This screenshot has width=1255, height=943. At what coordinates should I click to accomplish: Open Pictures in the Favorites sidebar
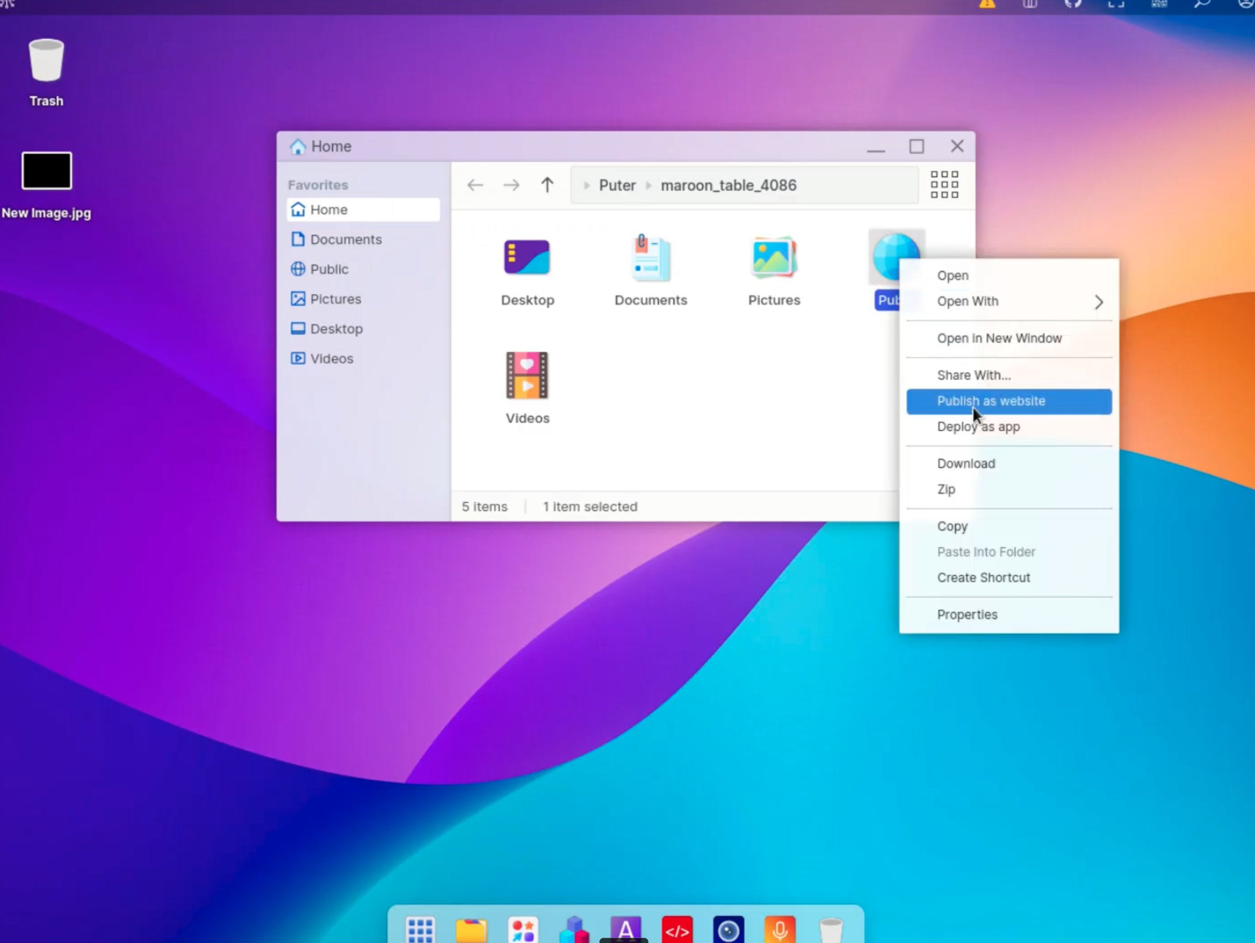coord(335,299)
